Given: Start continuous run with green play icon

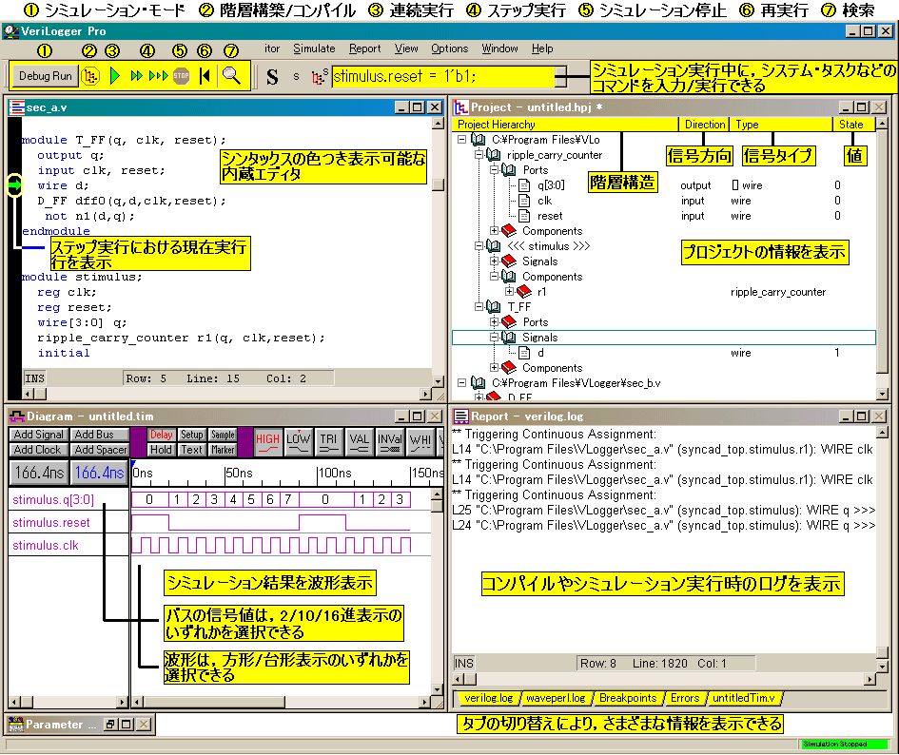Looking at the screenshot, I should pyautogui.click(x=114, y=76).
